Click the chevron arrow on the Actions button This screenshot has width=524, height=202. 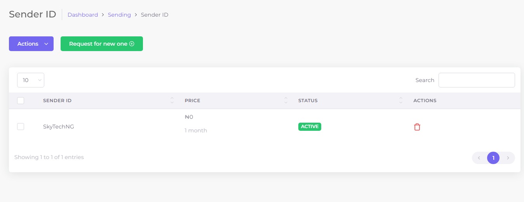pos(46,44)
